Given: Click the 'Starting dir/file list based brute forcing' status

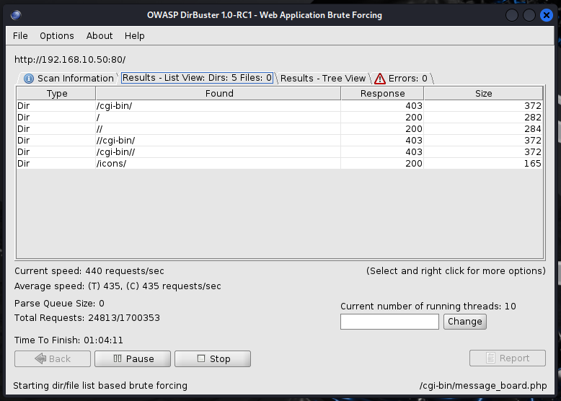Looking at the screenshot, I should [100, 386].
